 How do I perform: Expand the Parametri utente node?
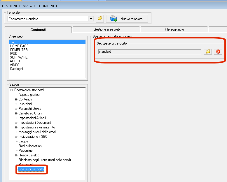(16, 109)
